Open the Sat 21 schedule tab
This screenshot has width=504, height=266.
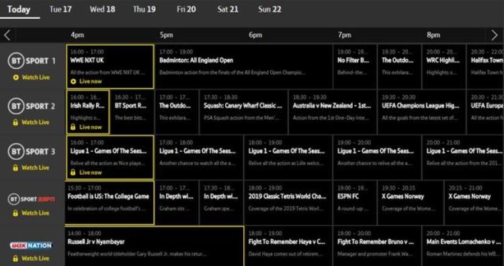click(x=228, y=9)
